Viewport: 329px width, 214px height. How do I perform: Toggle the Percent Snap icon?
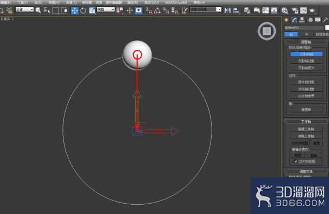[x=166, y=10]
